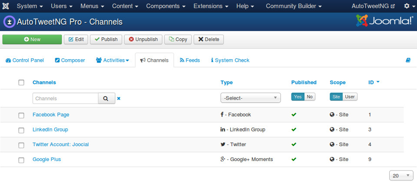
Task: Open the Facebook Page channel link
Action: click(51, 115)
